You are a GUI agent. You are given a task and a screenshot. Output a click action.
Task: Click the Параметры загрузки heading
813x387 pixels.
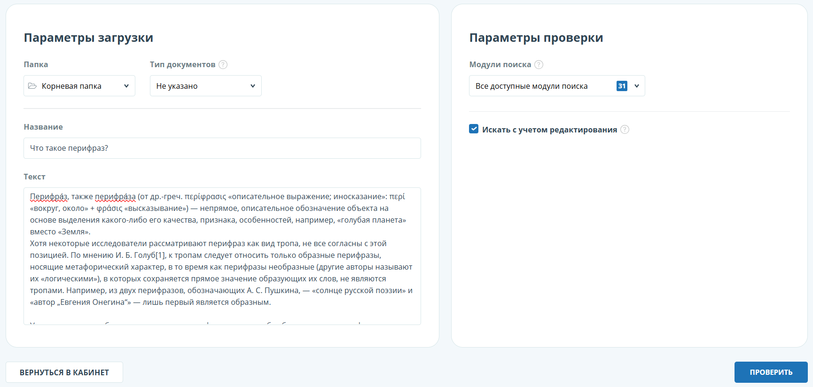pos(88,38)
